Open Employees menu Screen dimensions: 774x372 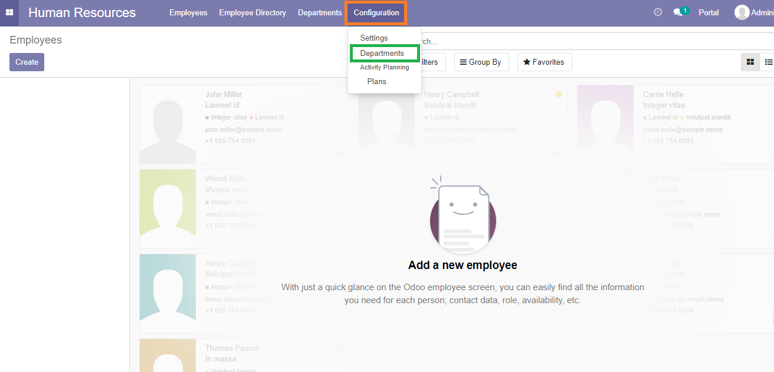(188, 12)
